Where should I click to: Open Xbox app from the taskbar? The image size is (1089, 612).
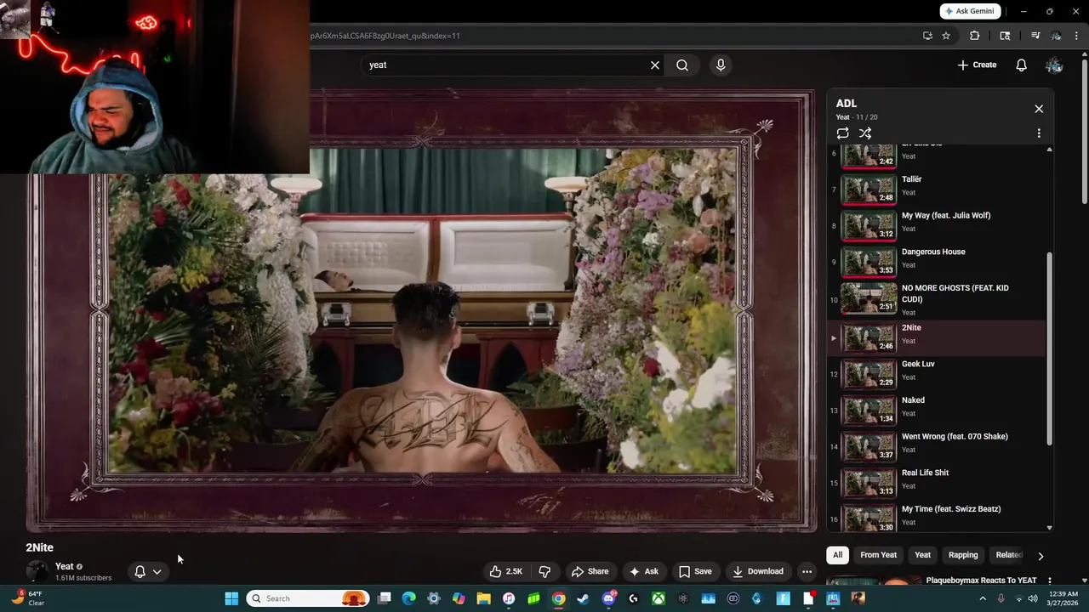click(x=658, y=598)
